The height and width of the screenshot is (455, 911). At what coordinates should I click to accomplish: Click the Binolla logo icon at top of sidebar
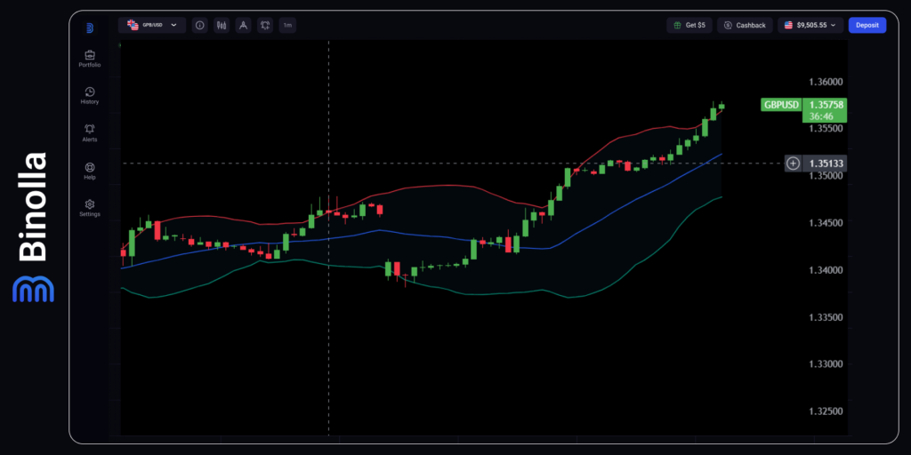point(90,28)
